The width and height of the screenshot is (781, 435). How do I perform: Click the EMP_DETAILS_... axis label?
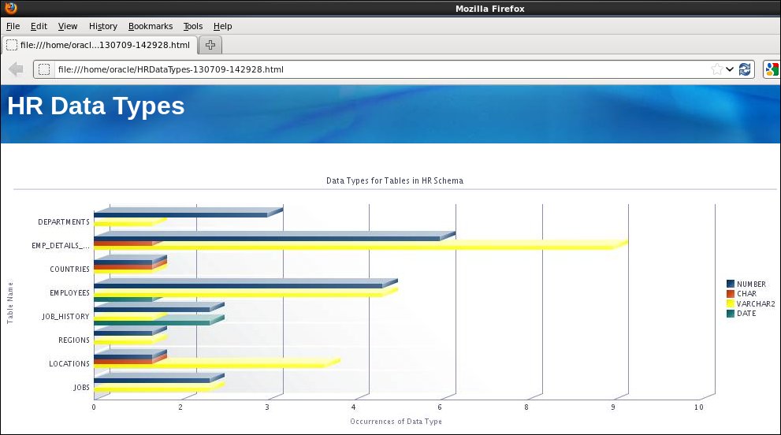click(61, 245)
